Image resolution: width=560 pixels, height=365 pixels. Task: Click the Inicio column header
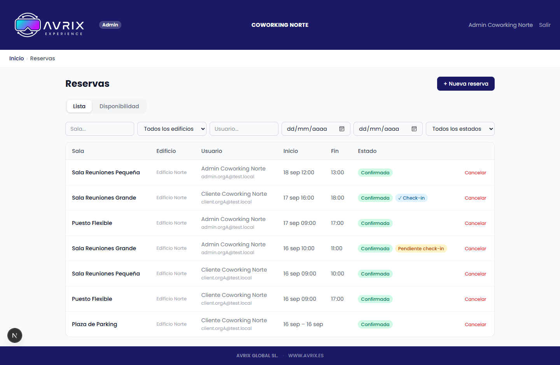[x=290, y=151]
